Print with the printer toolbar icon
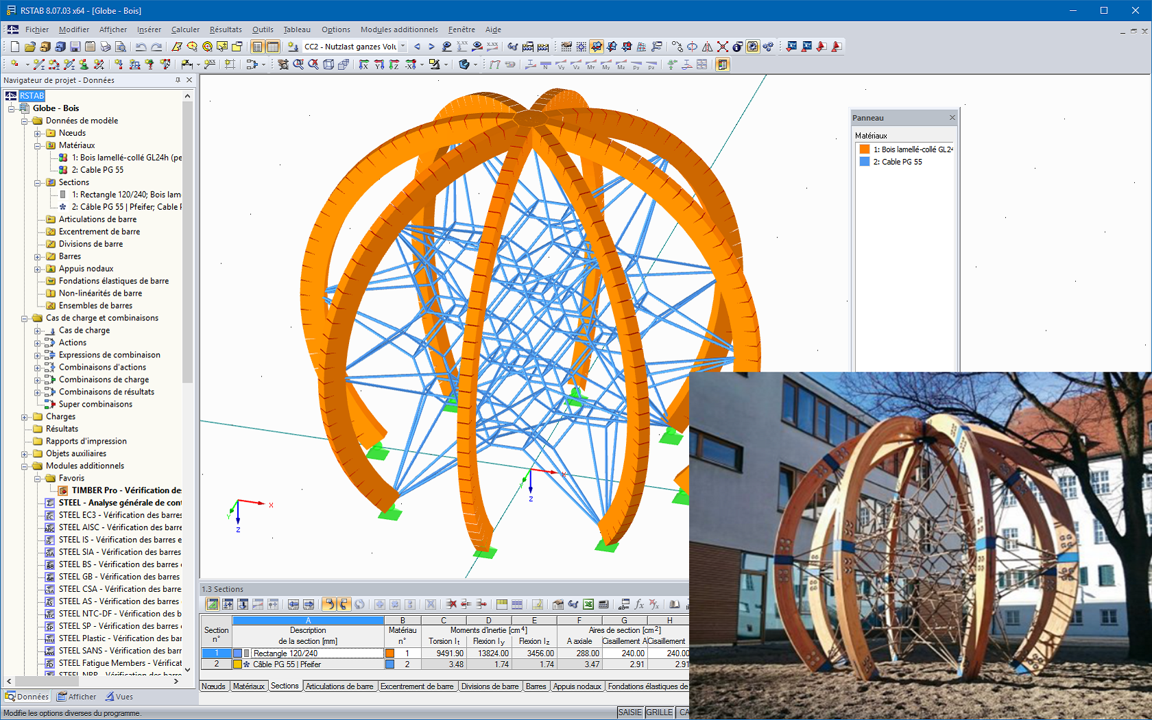The height and width of the screenshot is (720, 1152). 106,47
